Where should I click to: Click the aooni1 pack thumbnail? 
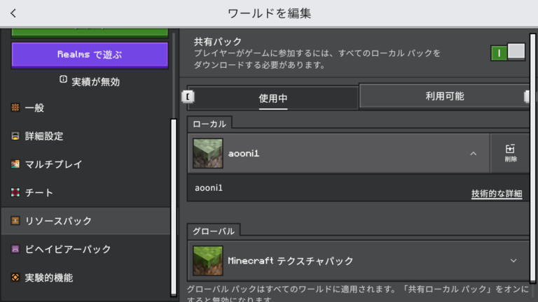(x=207, y=153)
